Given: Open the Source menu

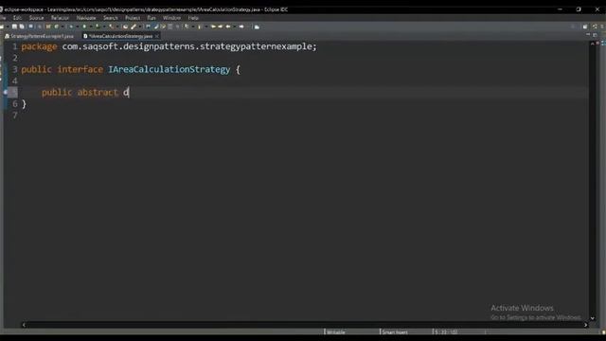Looking at the screenshot, I should 36,18.
